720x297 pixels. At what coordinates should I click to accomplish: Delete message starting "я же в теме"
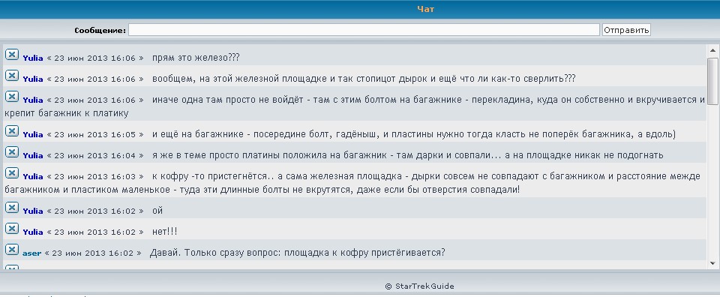[12, 152]
